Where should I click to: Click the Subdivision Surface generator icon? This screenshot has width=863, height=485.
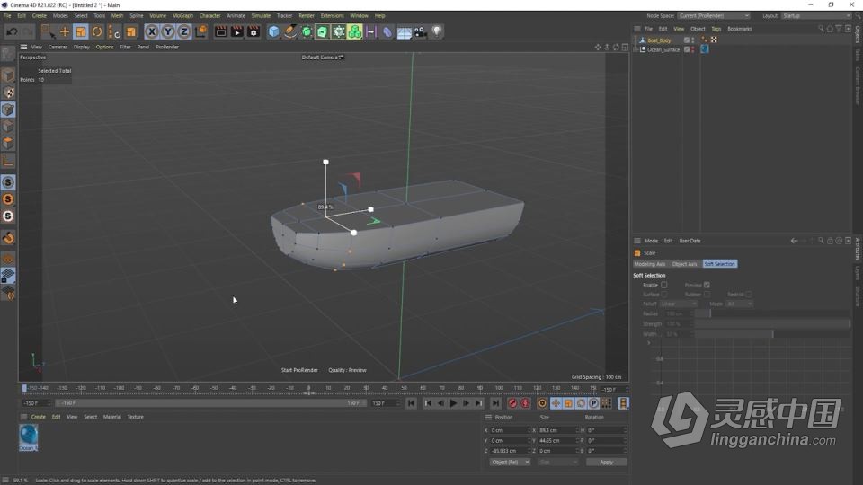(x=307, y=32)
